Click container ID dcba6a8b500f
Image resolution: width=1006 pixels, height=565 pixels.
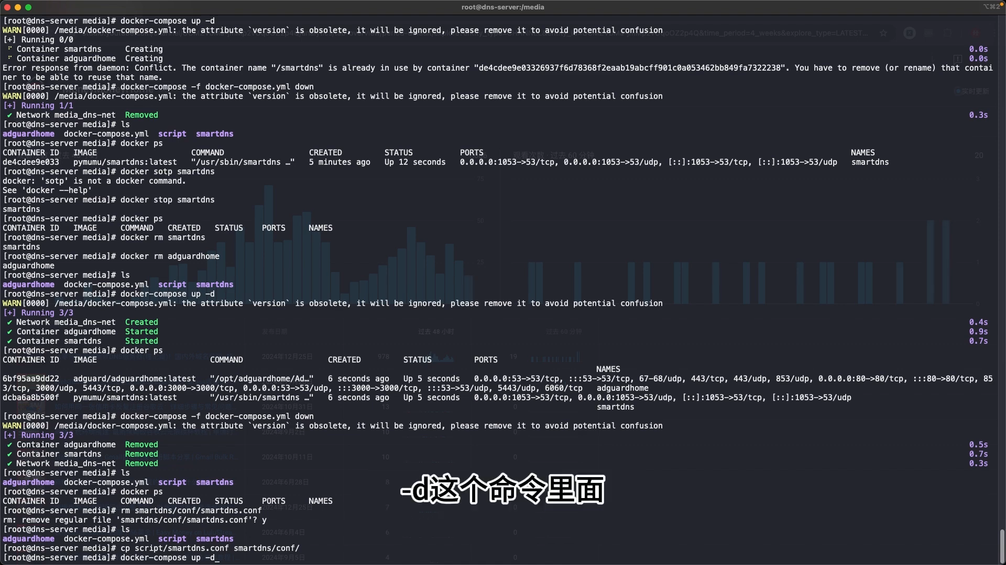31,398
